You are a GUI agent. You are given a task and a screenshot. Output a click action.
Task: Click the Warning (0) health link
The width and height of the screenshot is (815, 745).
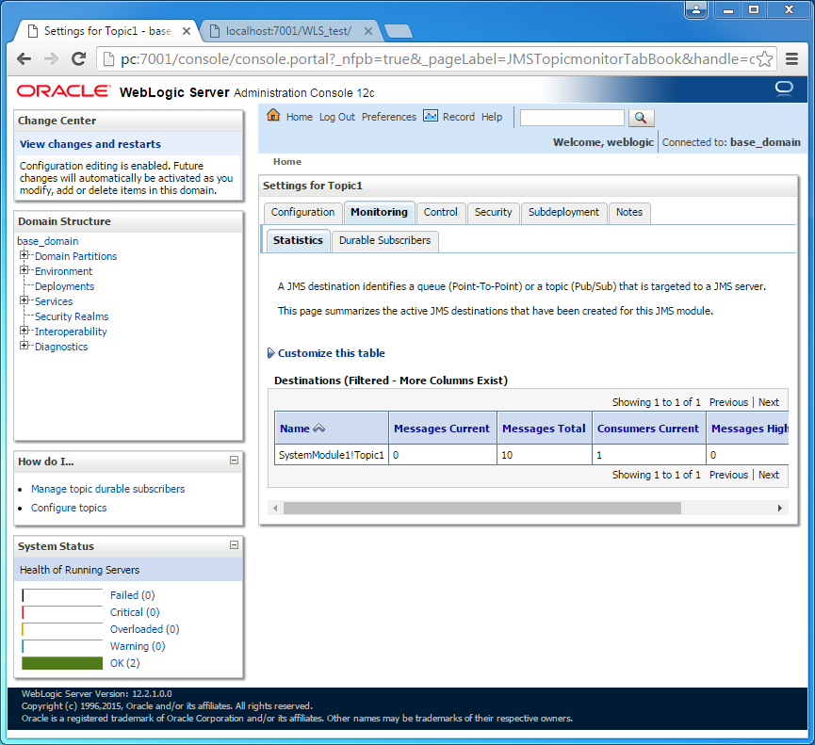[x=138, y=646]
